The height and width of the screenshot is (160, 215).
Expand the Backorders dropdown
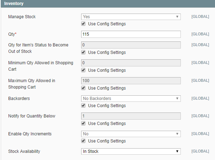point(131,99)
